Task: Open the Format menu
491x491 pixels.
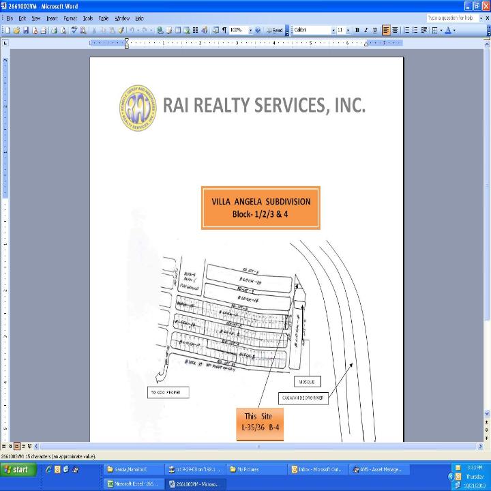Action: [70, 18]
